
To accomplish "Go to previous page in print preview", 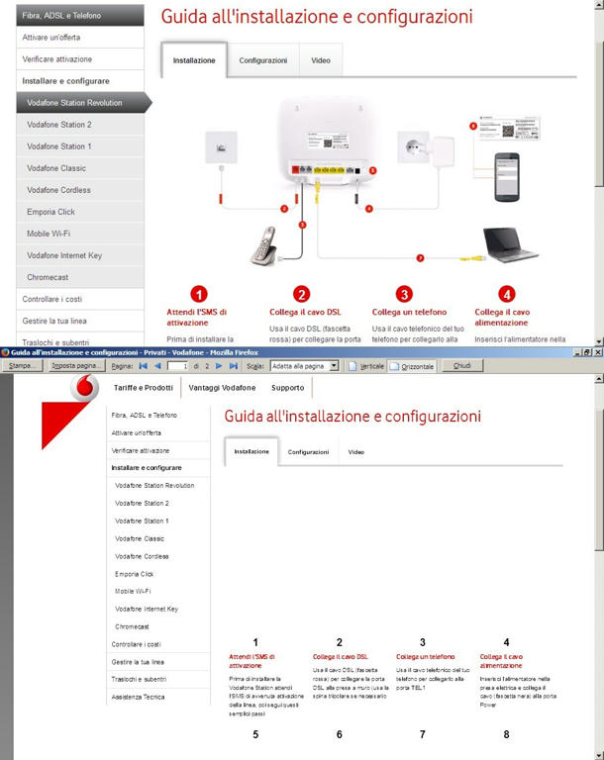I will coord(157,366).
